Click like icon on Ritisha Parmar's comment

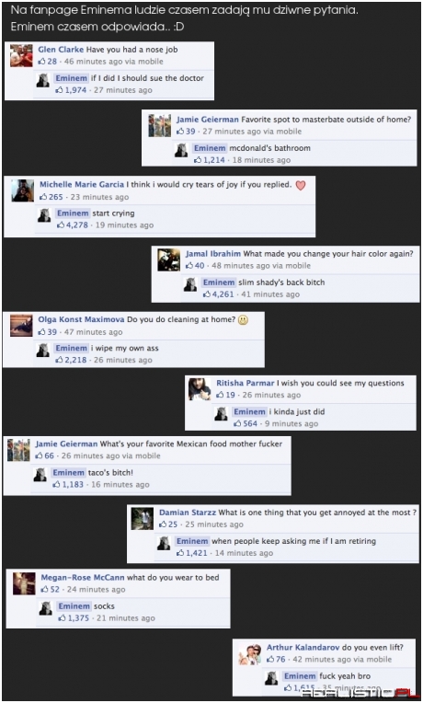(220, 395)
